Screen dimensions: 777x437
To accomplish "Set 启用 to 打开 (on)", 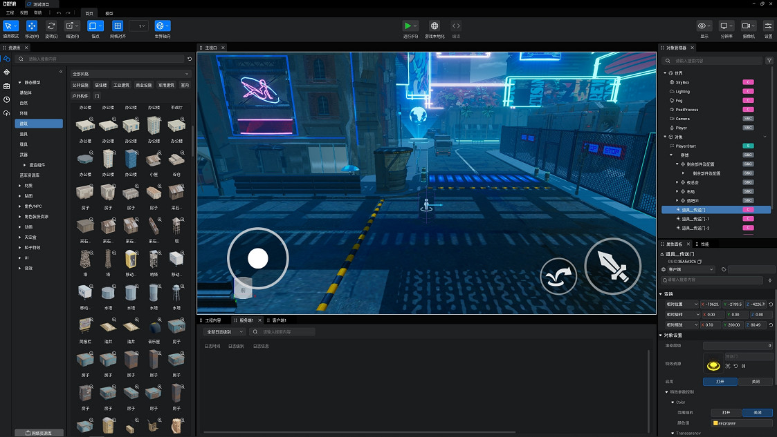I will click(720, 381).
